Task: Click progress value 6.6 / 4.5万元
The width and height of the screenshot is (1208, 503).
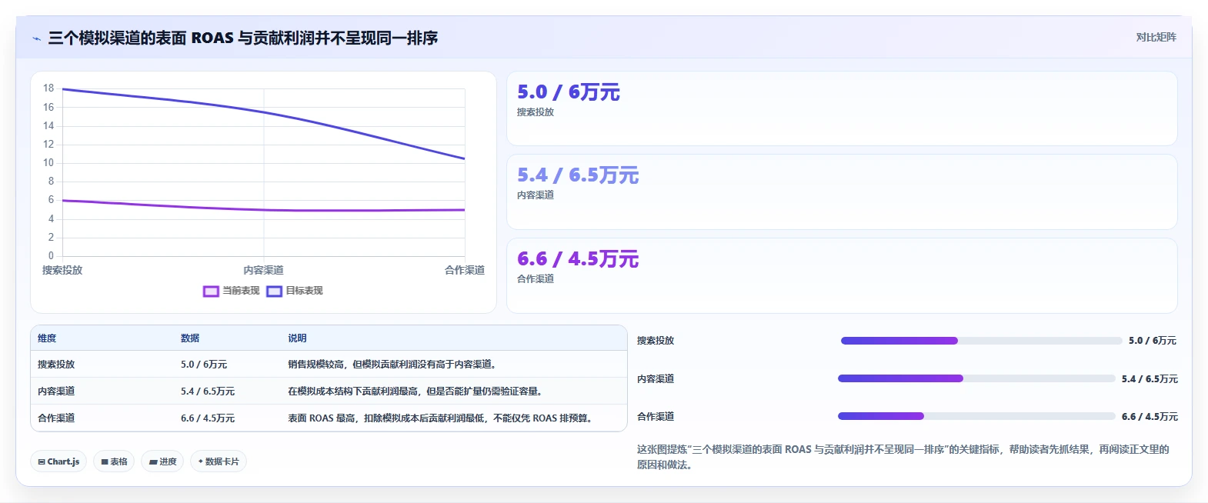Action: [1150, 416]
